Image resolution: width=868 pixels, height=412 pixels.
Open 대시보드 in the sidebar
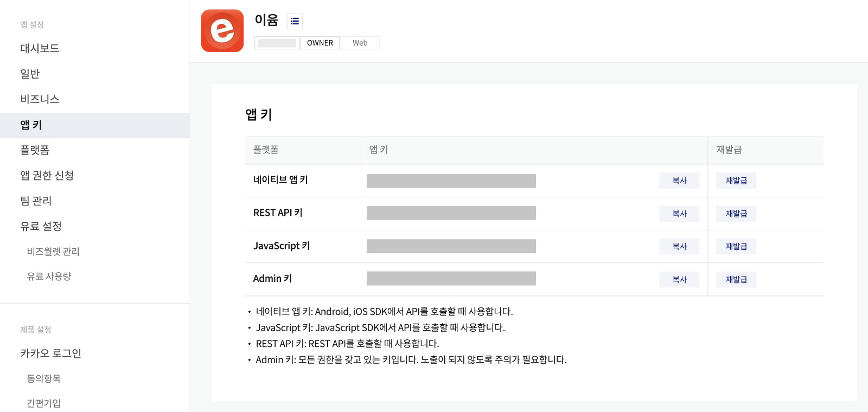[40, 48]
